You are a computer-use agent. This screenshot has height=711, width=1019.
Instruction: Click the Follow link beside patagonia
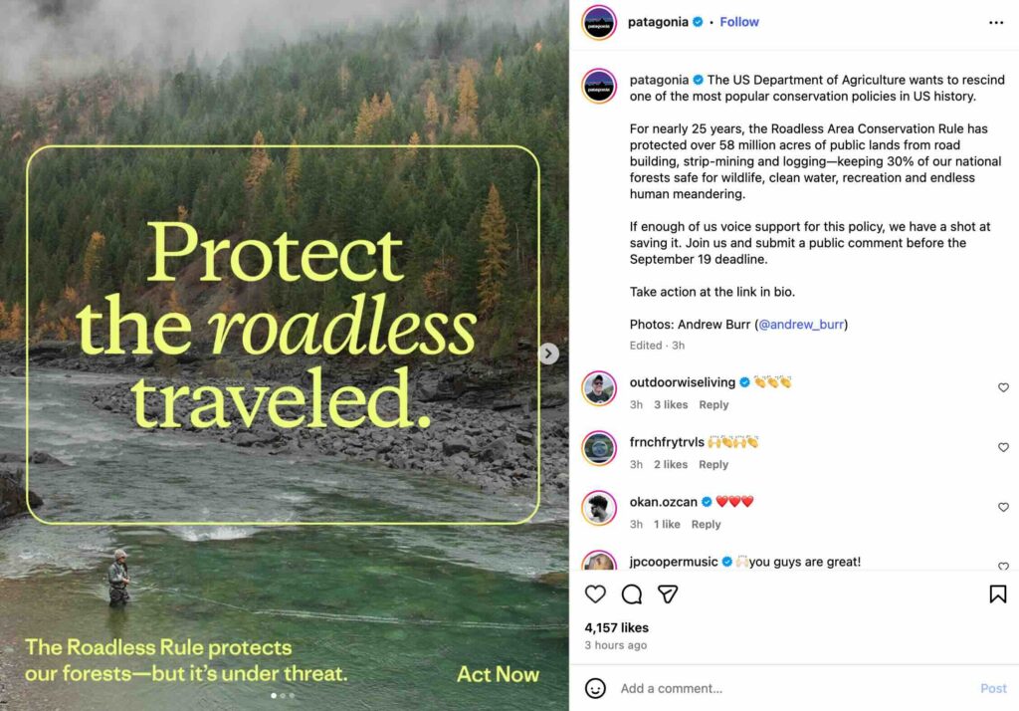coord(739,22)
